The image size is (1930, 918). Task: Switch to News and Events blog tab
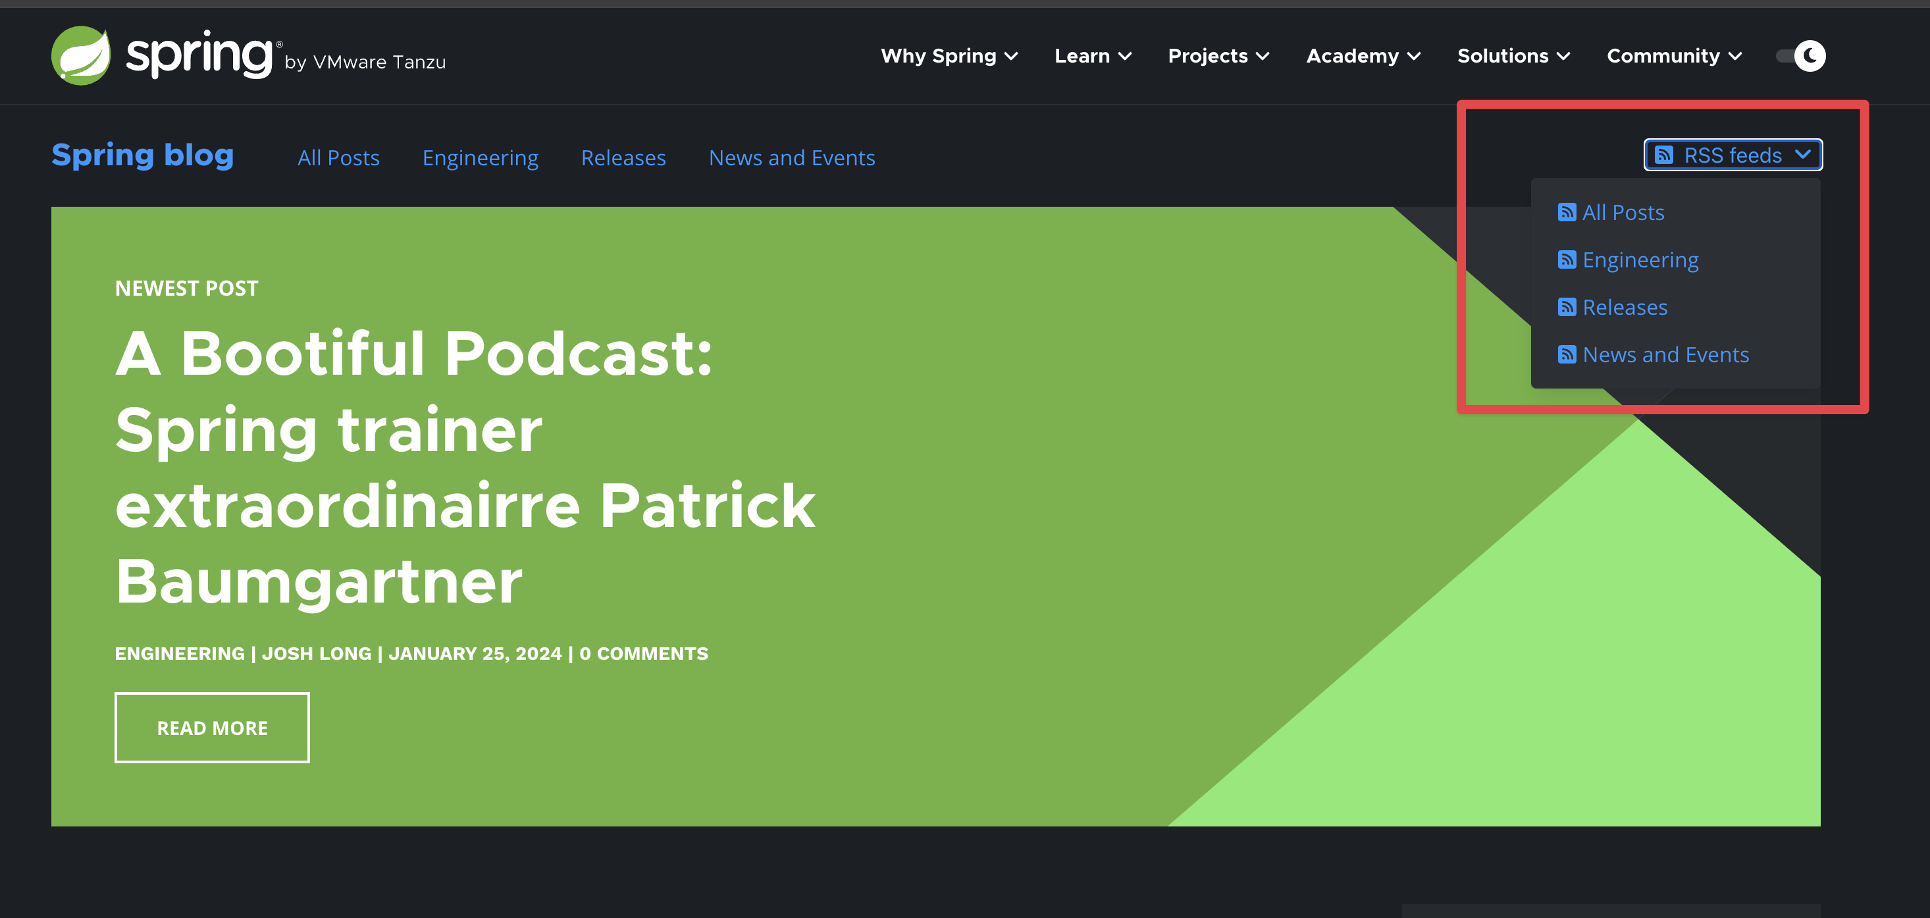pyautogui.click(x=792, y=158)
